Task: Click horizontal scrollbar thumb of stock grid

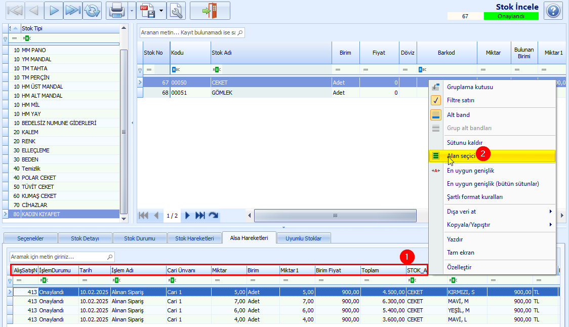Action: pyautogui.click(x=335, y=216)
